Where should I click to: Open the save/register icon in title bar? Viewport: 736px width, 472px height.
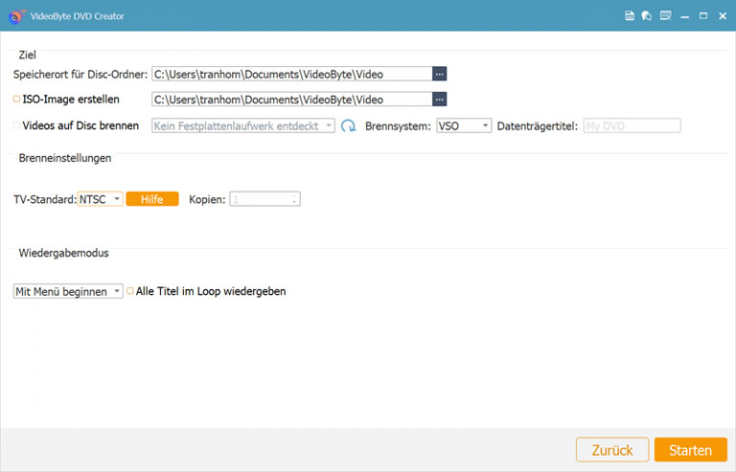point(630,16)
